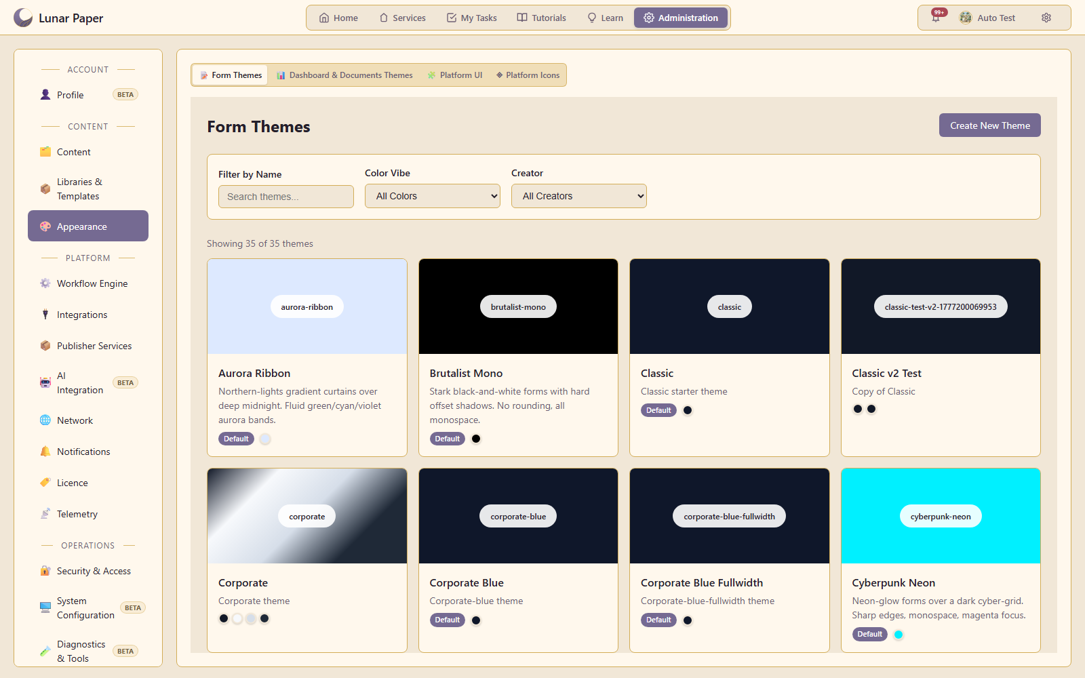Open Services in top navigation
The width and height of the screenshot is (1085, 678).
[403, 18]
